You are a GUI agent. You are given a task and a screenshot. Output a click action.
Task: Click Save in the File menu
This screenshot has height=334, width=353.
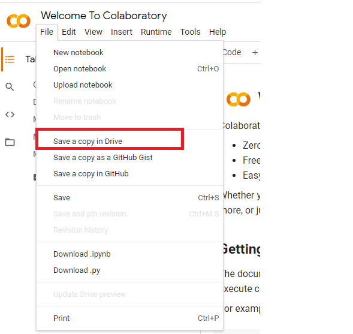[129, 198]
